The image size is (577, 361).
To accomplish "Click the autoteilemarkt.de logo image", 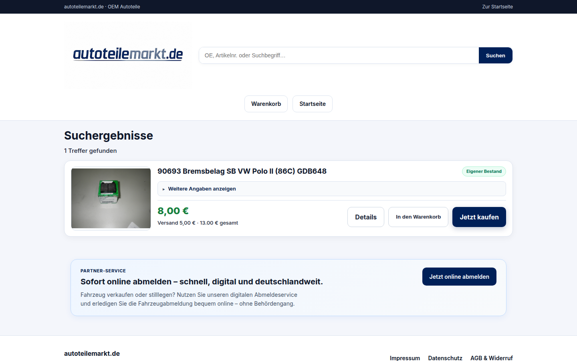I will point(128,55).
